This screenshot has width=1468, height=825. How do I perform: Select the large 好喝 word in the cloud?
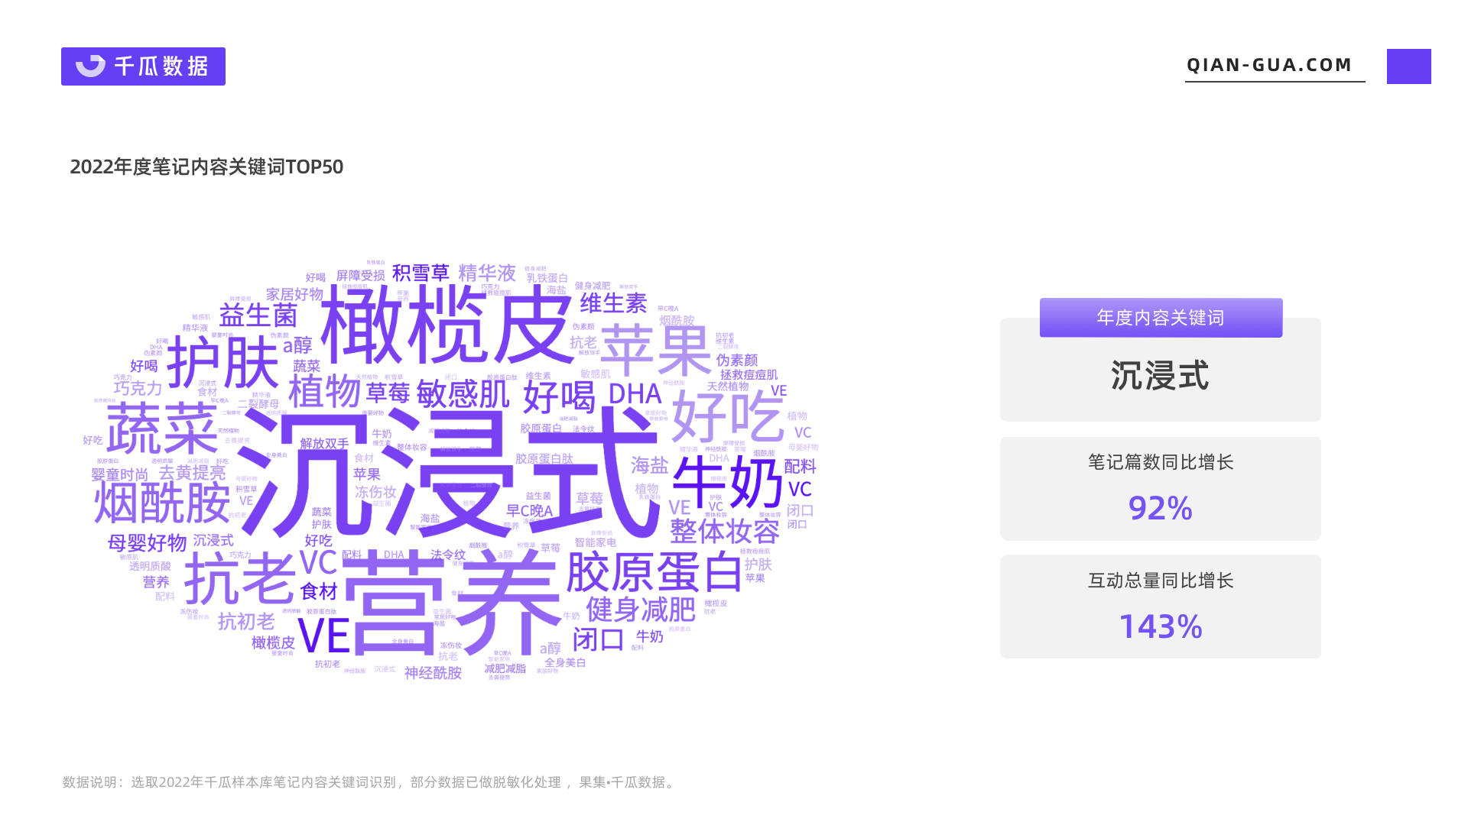click(559, 397)
